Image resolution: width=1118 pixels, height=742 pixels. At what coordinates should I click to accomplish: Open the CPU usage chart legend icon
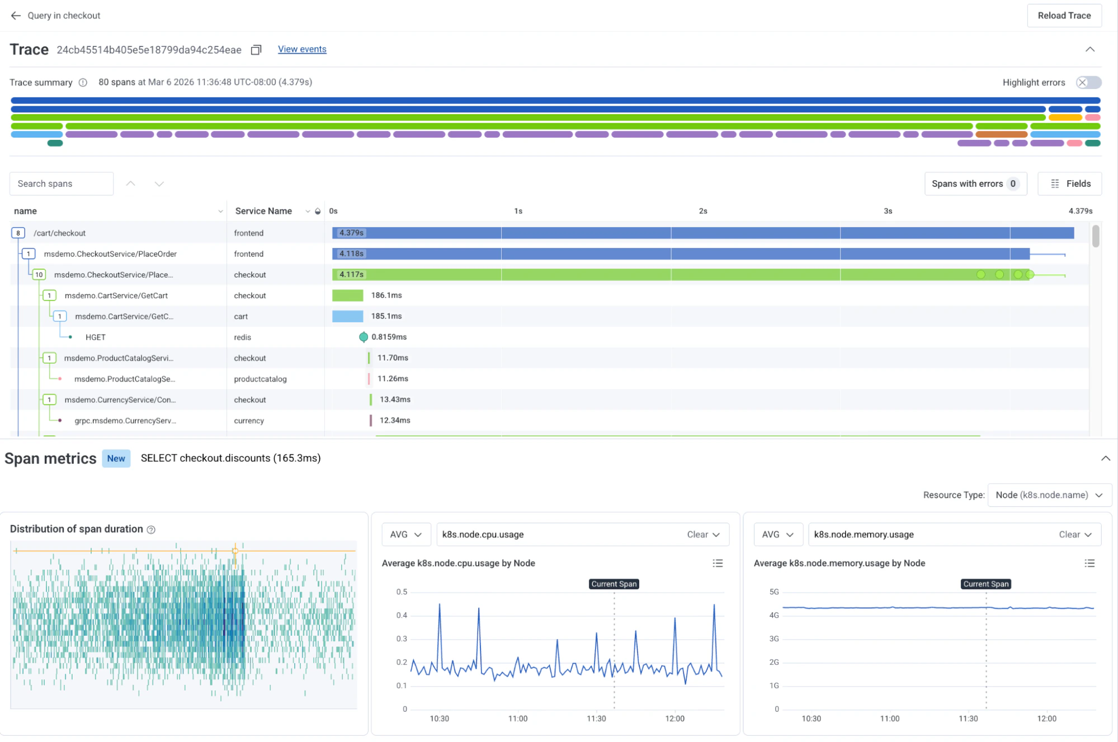tap(718, 563)
